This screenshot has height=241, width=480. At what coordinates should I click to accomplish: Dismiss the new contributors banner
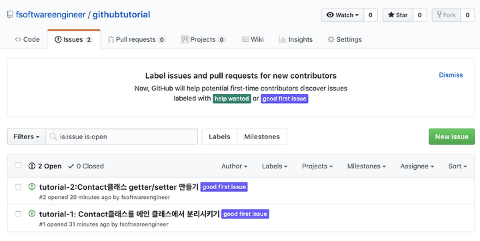tap(451, 75)
